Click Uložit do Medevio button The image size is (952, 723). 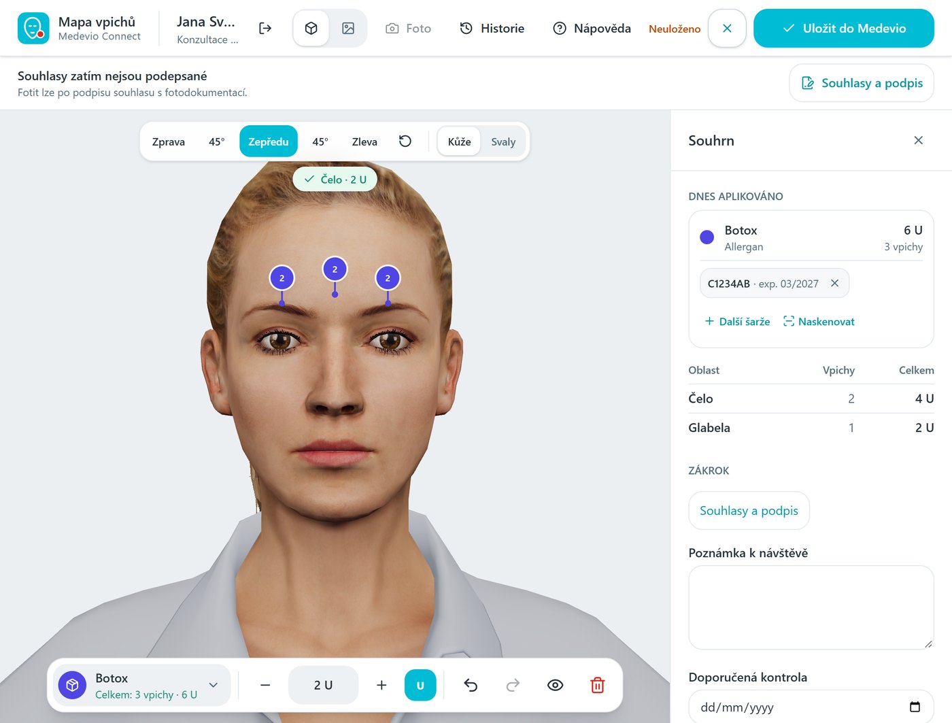(844, 29)
